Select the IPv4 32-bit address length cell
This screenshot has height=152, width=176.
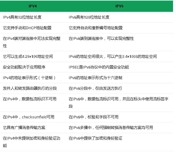point(22,17)
